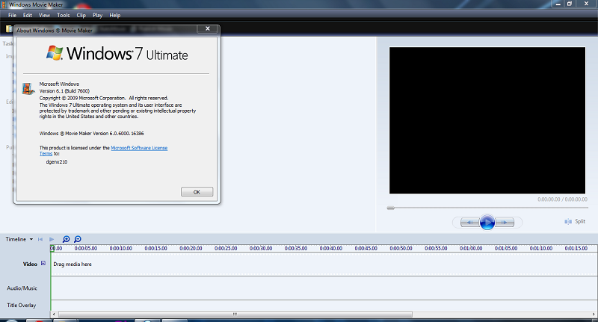Restore down the Movie Maker window
This screenshot has width=598, height=322.
[x=570, y=4]
